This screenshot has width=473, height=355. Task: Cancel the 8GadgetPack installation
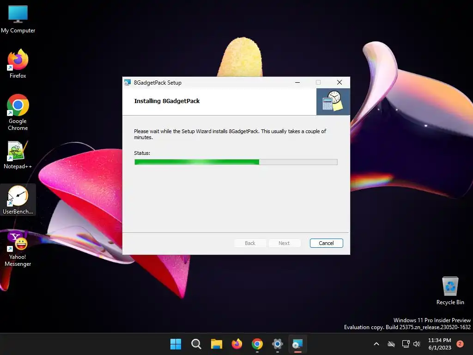point(326,243)
